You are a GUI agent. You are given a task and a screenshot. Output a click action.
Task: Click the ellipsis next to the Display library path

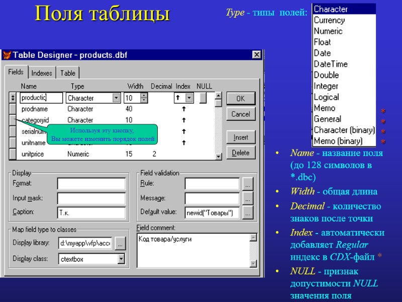[x=119, y=243]
